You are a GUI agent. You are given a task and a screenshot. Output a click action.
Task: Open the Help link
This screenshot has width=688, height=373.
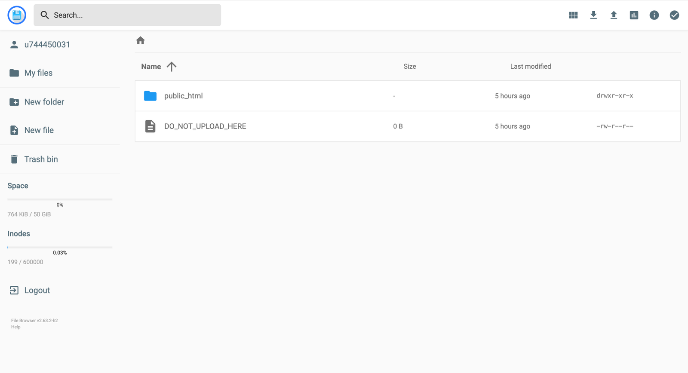pyautogui.click(x=16, y=327)
